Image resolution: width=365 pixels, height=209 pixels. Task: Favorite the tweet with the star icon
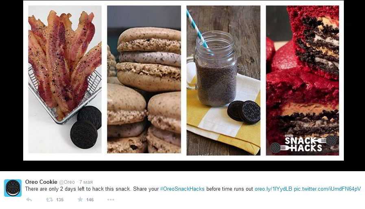pos(80,200)
